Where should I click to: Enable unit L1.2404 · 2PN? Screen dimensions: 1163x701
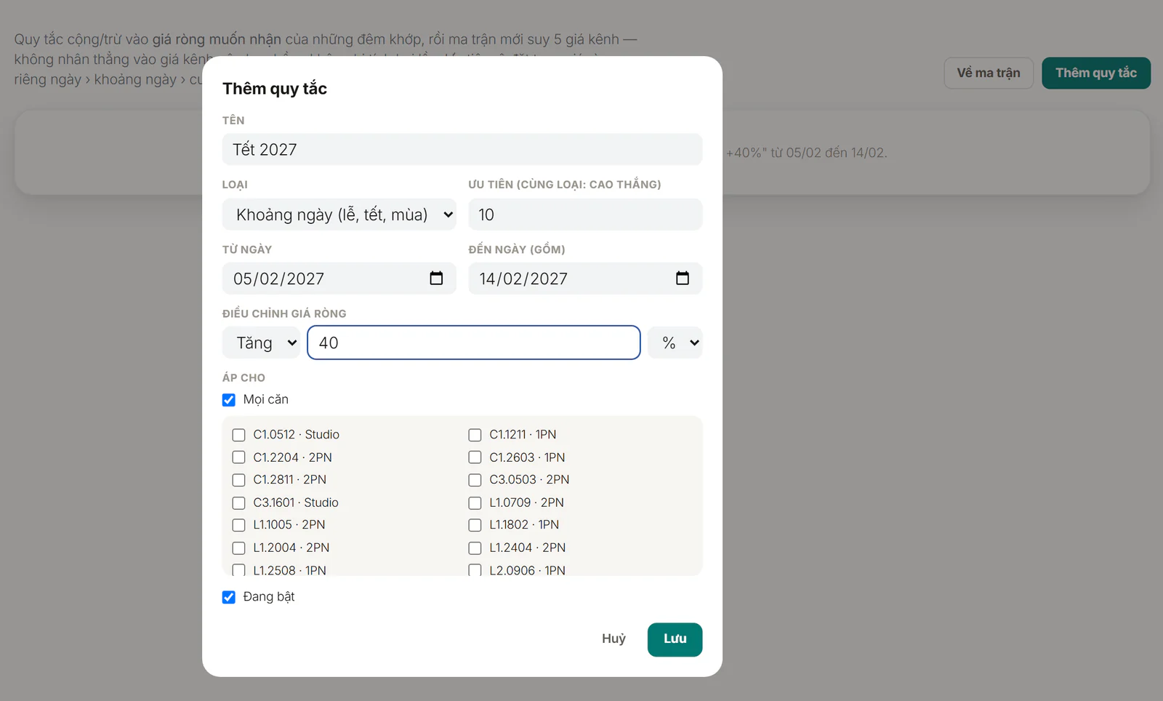pos(475,548)
